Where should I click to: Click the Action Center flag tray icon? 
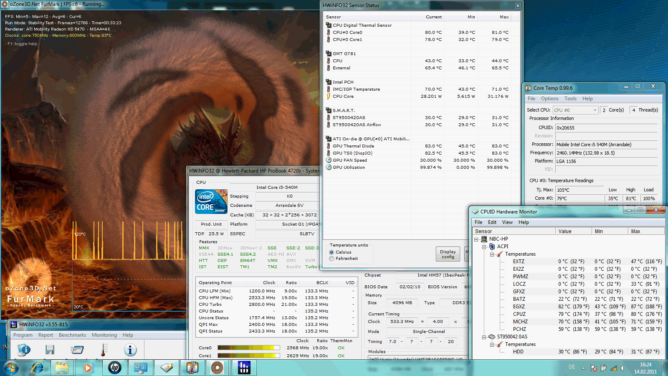[594, 368]
